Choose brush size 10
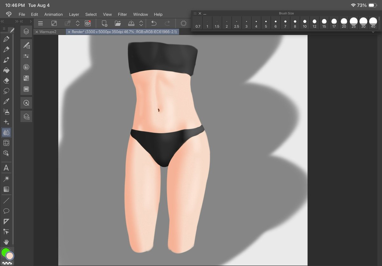Viewport: 382px width, 266px height. coord(305,23)
